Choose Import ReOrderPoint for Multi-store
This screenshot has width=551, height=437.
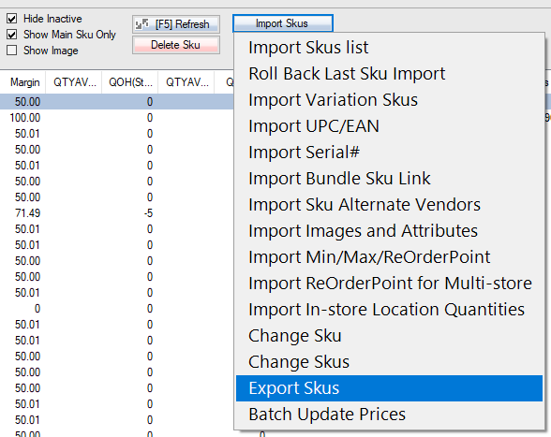[x=390, y=284]
